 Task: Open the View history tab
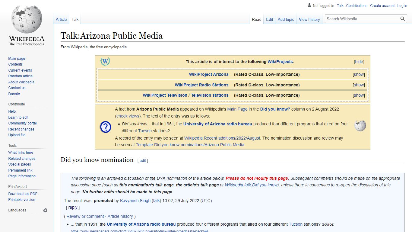coord(309,19)
